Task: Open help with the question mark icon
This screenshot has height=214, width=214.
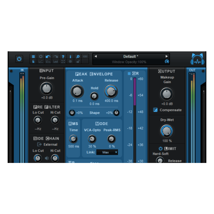Action: (63, 57)
